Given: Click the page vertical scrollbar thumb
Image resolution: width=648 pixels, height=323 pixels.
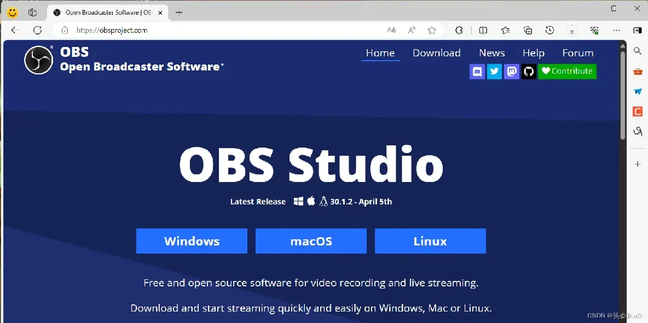Looking at the screenshot, I should 623,96.
